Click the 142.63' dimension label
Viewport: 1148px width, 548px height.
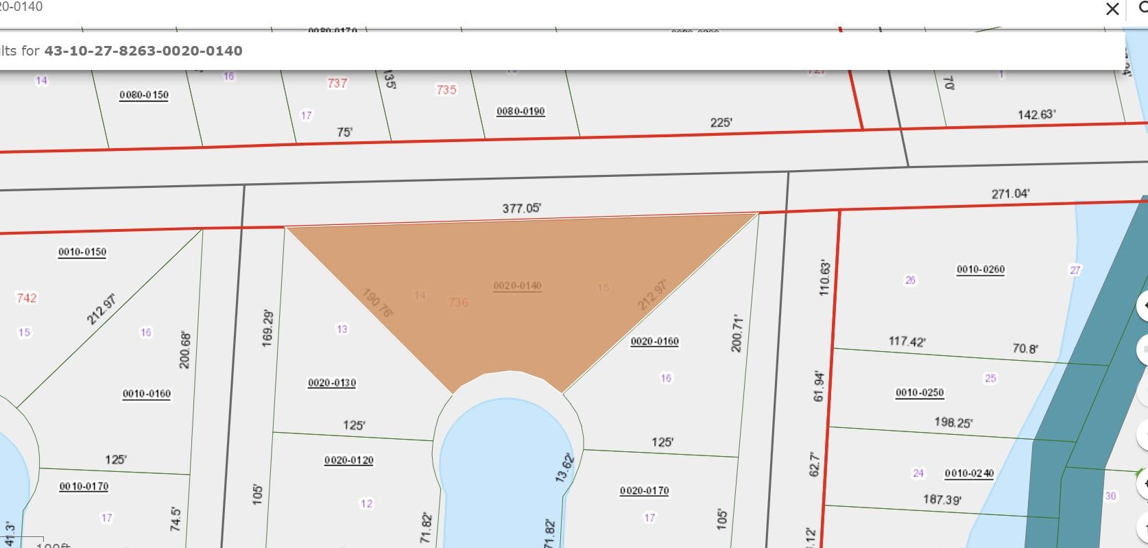tap(1037, 115)
